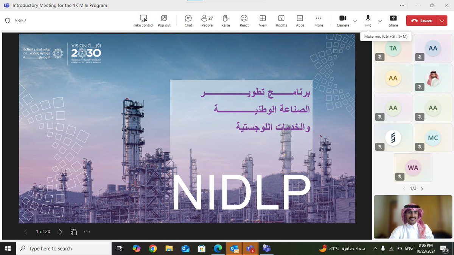
Task: Open the dropdown arrow beside Leave
Action: tap(442, 21)
